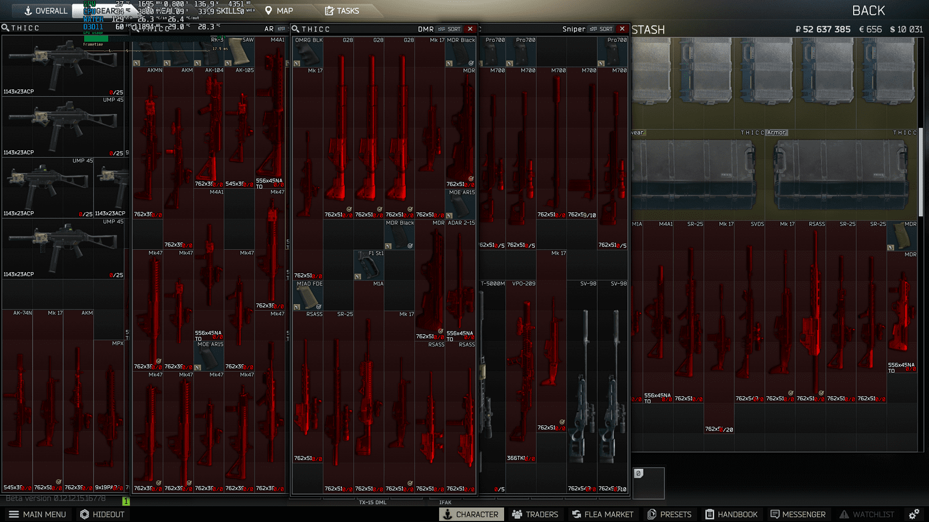This screenshot has height=522, width=929.
Task: Select the SAW pistol grip in AR case
Action: pyautogui.click(x=240, y=52)
